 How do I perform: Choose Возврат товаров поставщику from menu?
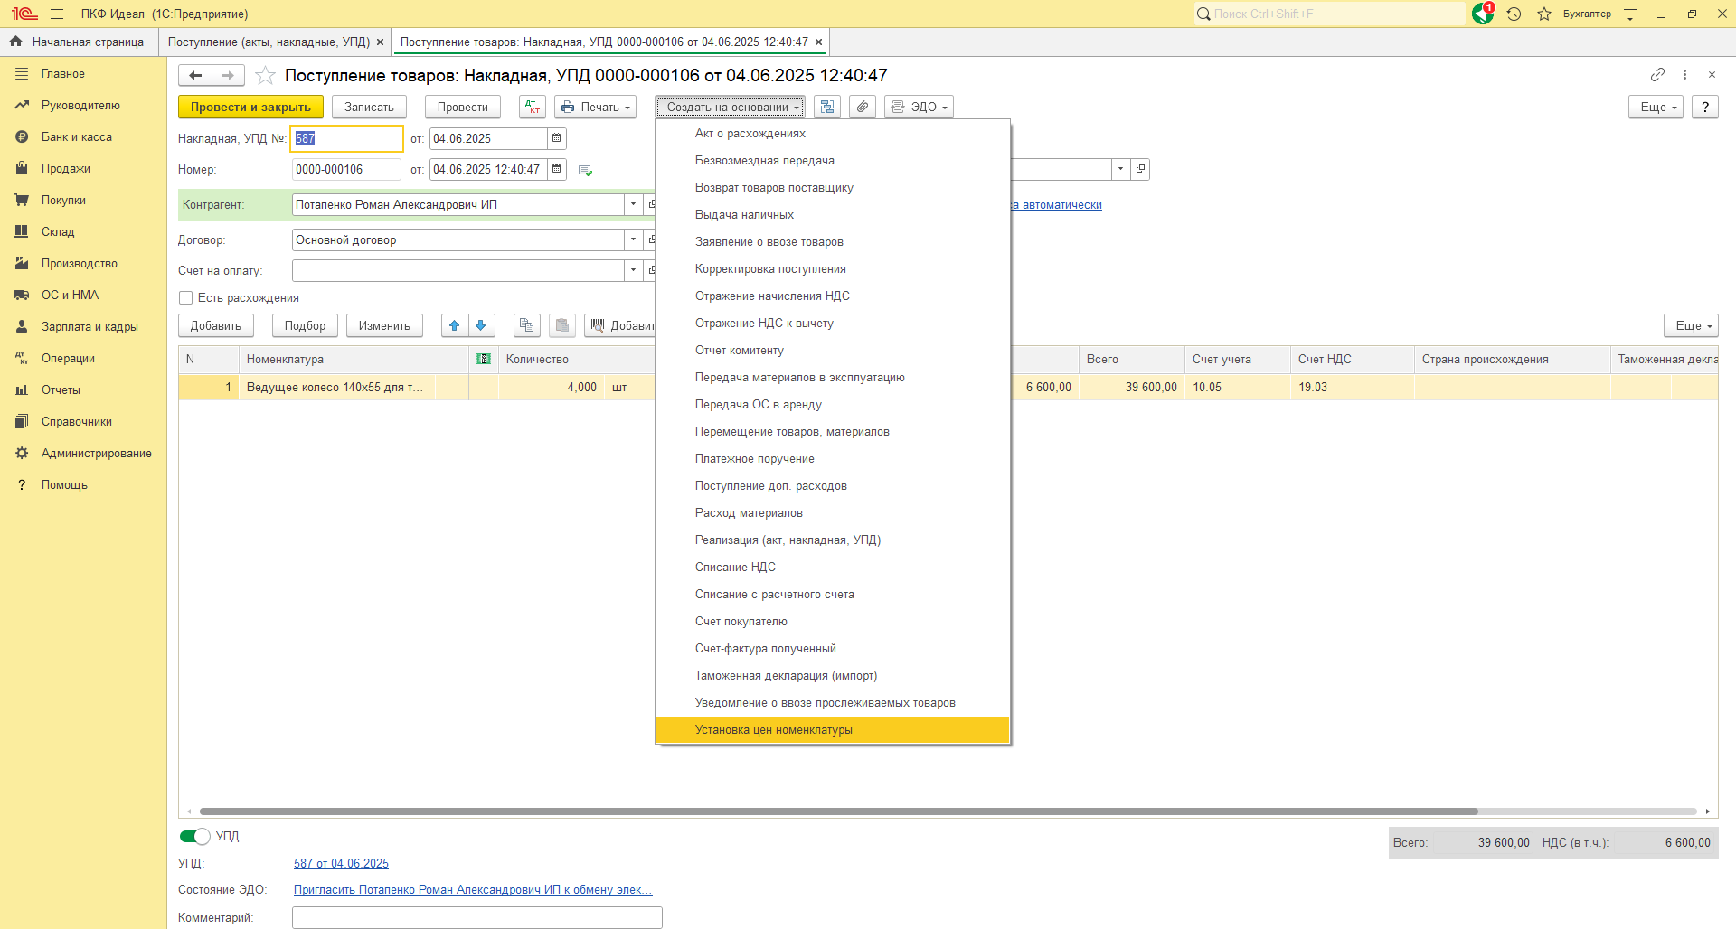(774, 188)
